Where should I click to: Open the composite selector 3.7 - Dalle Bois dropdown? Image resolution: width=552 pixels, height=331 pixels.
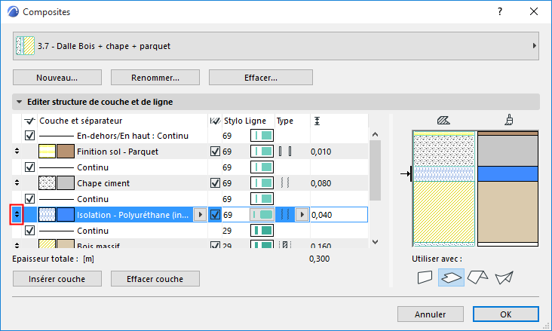[x=276, y=46]
